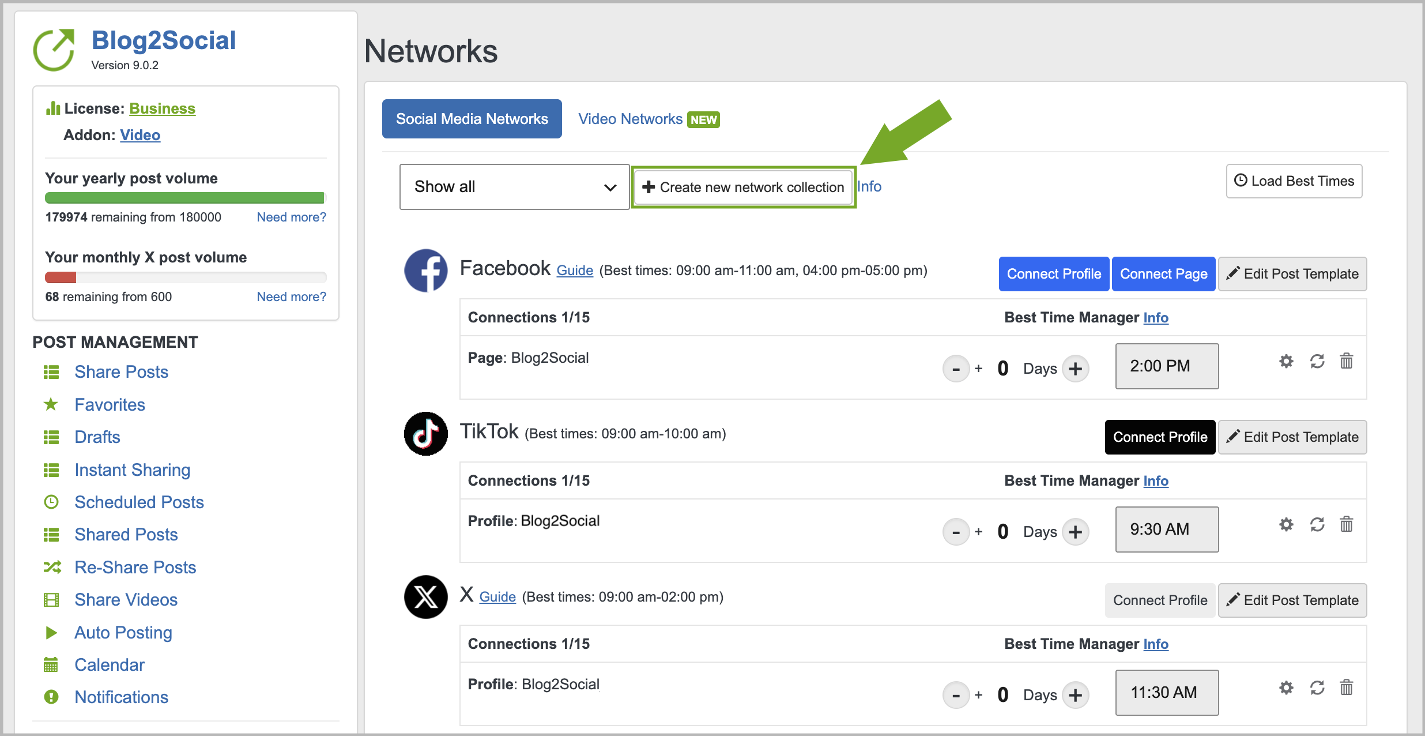Click the Calendar icon in sidebar

tap(51, 665)
